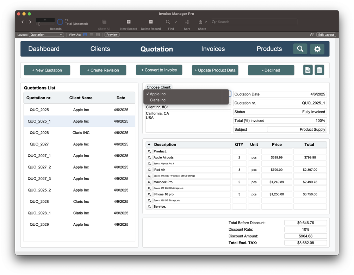Image resolution: width=354 pixels, height=275 pixels.
Task: Click magnifier beside Product. header row
Action: click(149, 151)
